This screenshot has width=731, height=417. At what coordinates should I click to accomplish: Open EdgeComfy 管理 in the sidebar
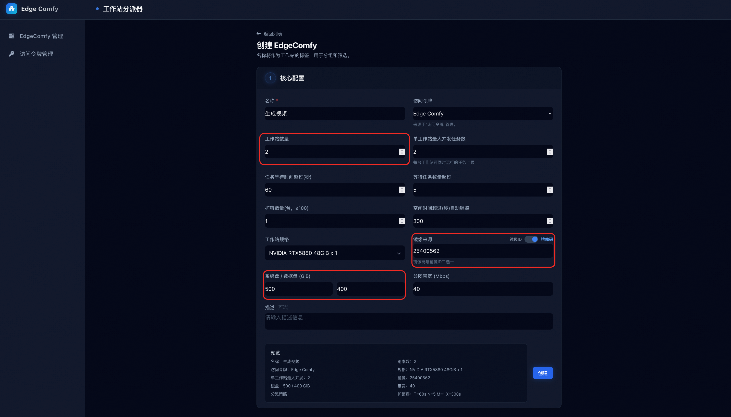[x=41, y=36]
